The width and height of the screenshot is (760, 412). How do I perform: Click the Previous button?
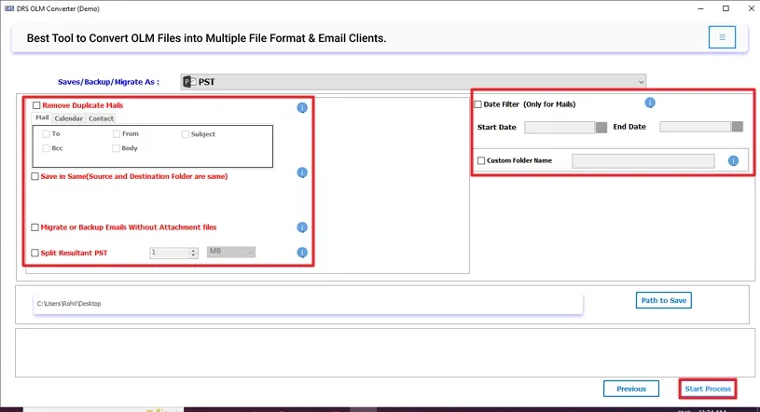point(631,389)
